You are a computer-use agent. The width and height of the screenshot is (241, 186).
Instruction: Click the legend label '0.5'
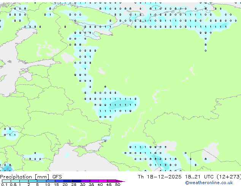coord(13,184)
